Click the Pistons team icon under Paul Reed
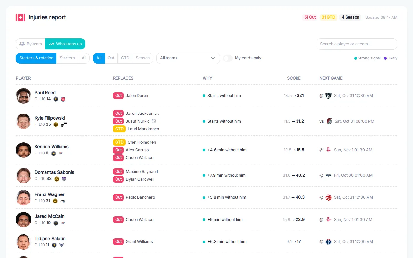 pos(63,99)
